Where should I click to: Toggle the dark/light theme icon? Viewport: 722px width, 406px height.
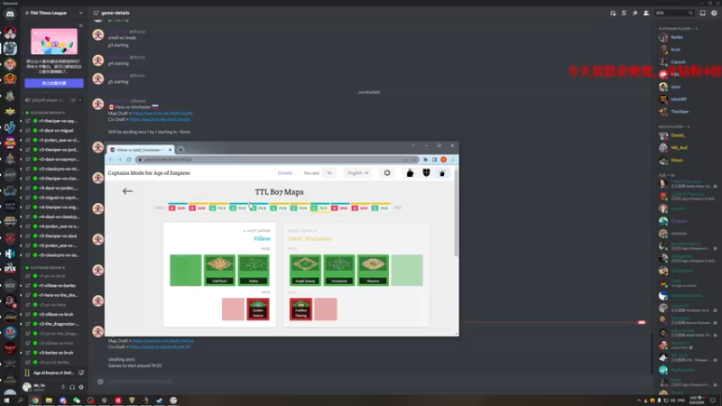(x=387, y=173)
